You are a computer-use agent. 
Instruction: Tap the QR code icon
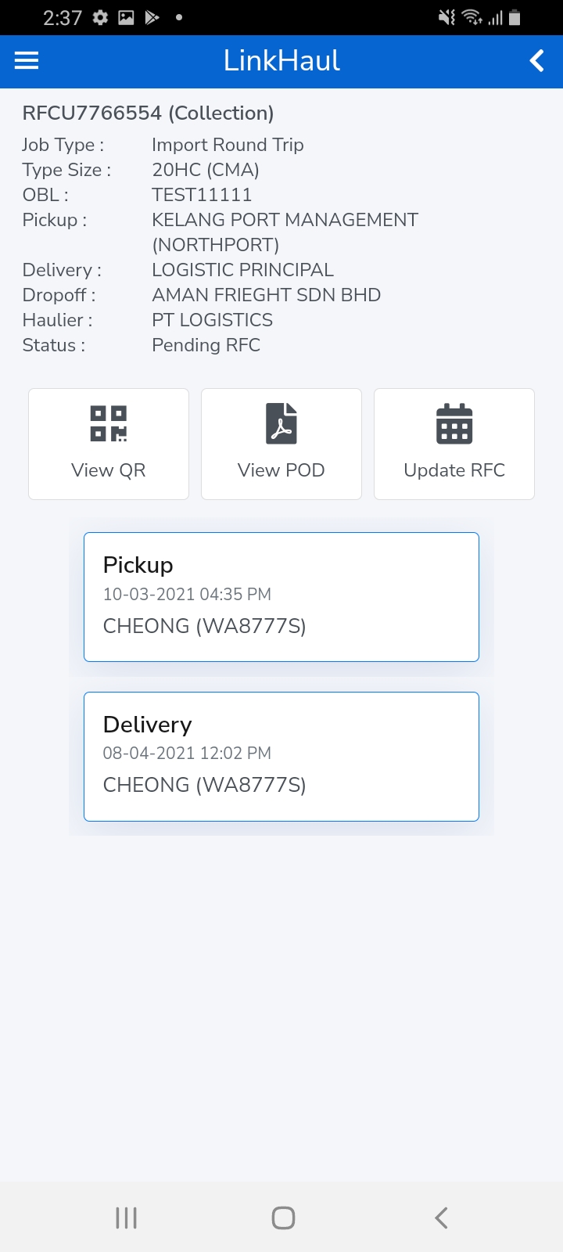click(x=109, y=424)
